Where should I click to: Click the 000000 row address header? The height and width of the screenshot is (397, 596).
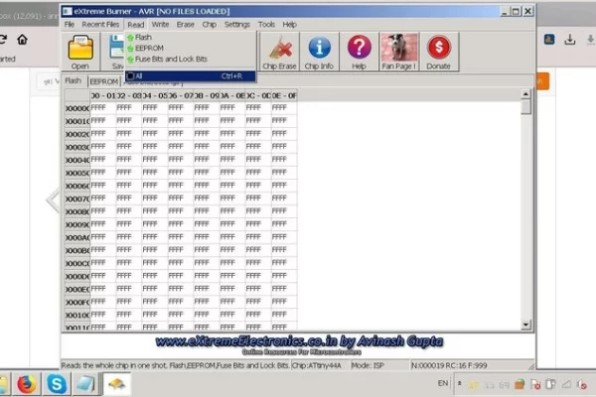77,108
